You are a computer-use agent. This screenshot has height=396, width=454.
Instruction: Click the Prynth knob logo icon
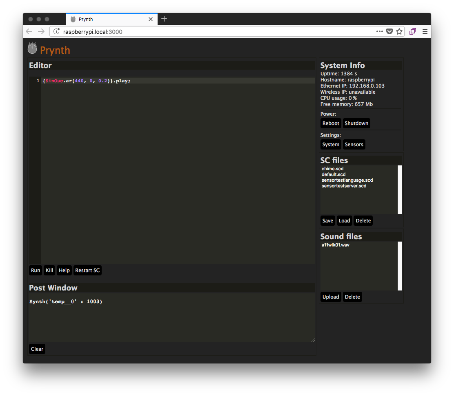(32, 48)
